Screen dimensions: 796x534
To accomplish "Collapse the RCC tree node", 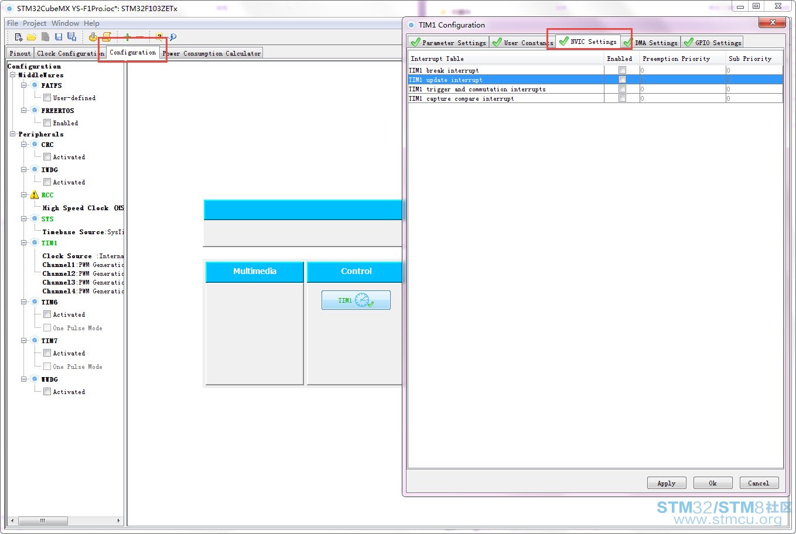I will pyautogui.click(x=24, y=195).
